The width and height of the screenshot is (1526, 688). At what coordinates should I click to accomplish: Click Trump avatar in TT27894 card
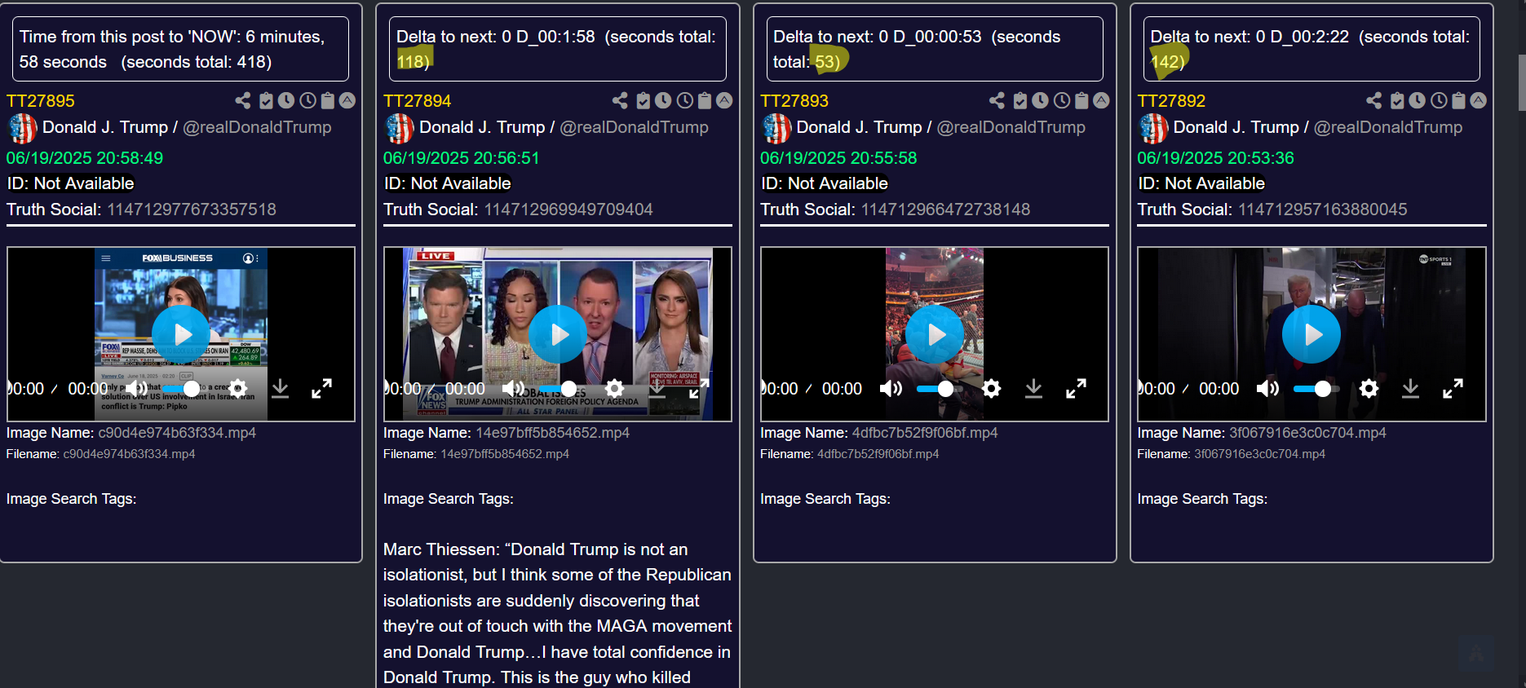399,128
